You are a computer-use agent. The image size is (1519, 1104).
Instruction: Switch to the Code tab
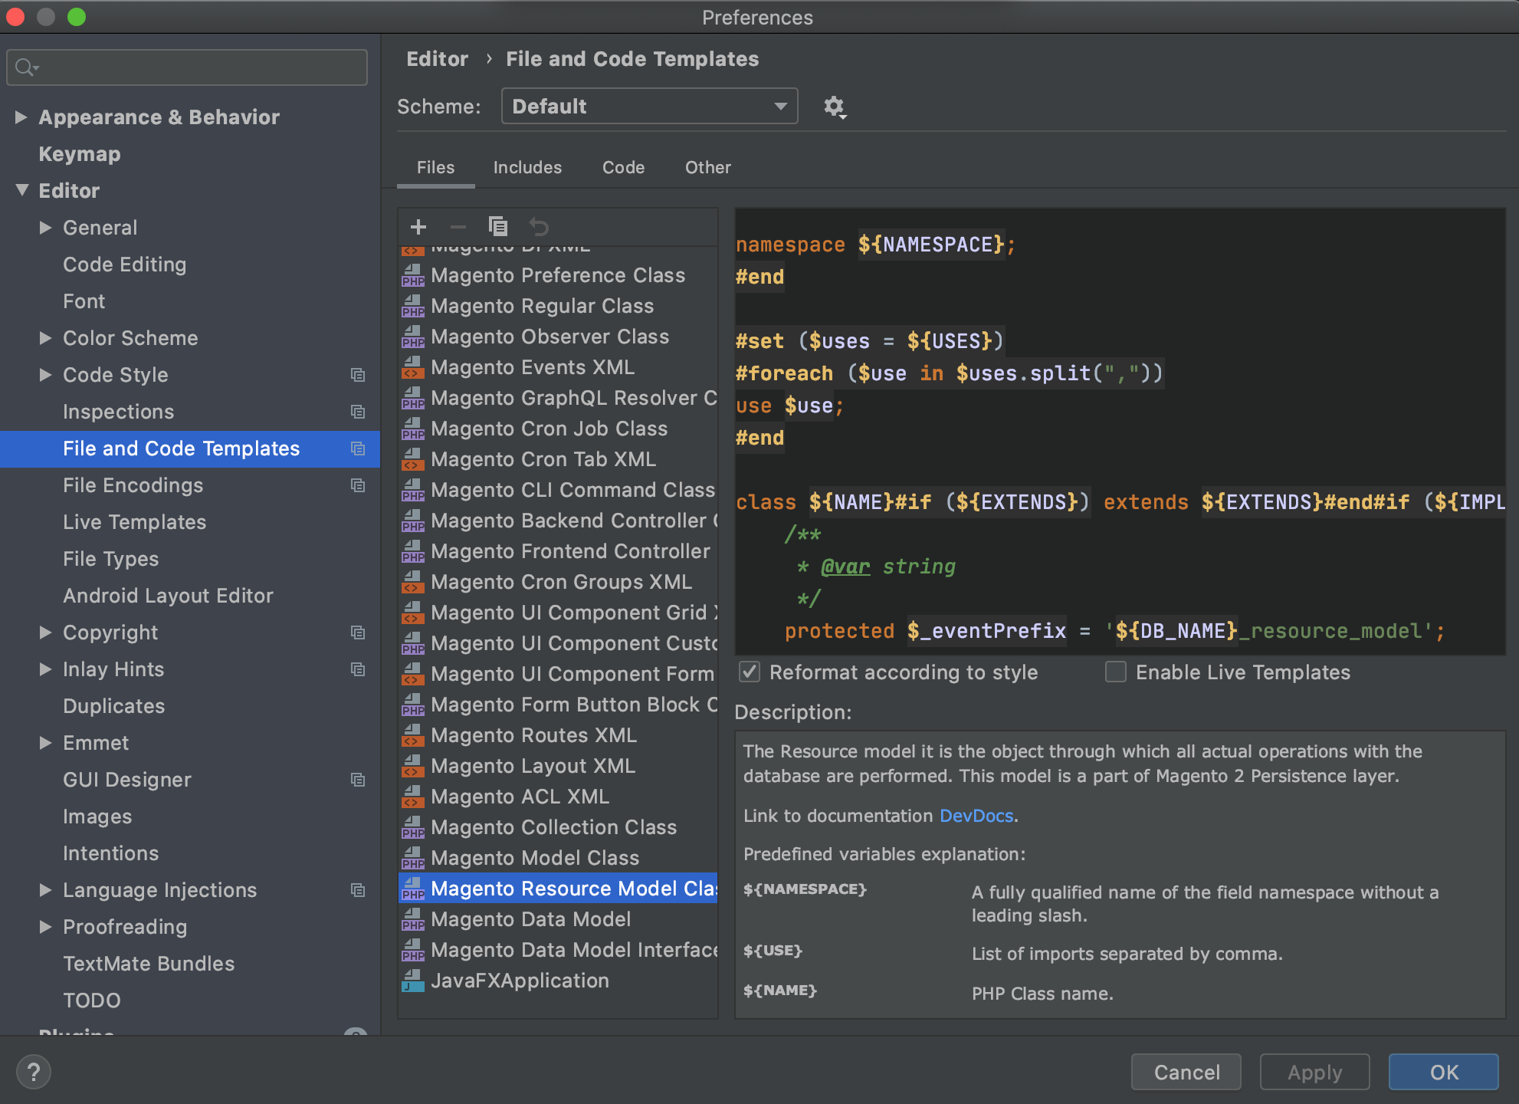(623, 167)
